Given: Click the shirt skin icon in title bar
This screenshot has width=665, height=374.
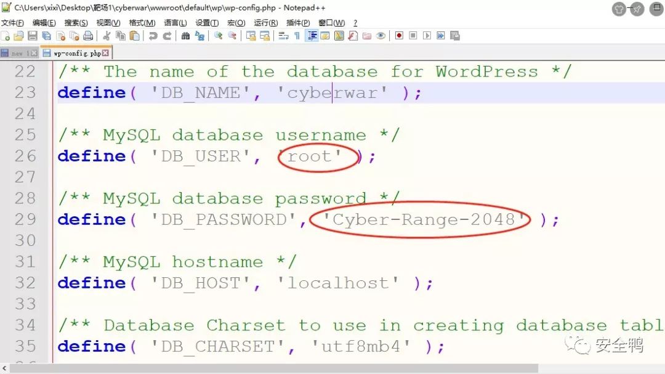Looking at the screenshot, I should pyautogui.click(x=619, y=9).
